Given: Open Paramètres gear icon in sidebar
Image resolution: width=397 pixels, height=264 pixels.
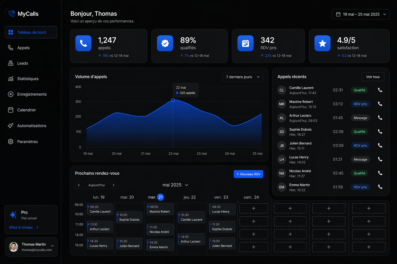Looking at the screenshot, I should pyautogui.click(x=11, y=142).
